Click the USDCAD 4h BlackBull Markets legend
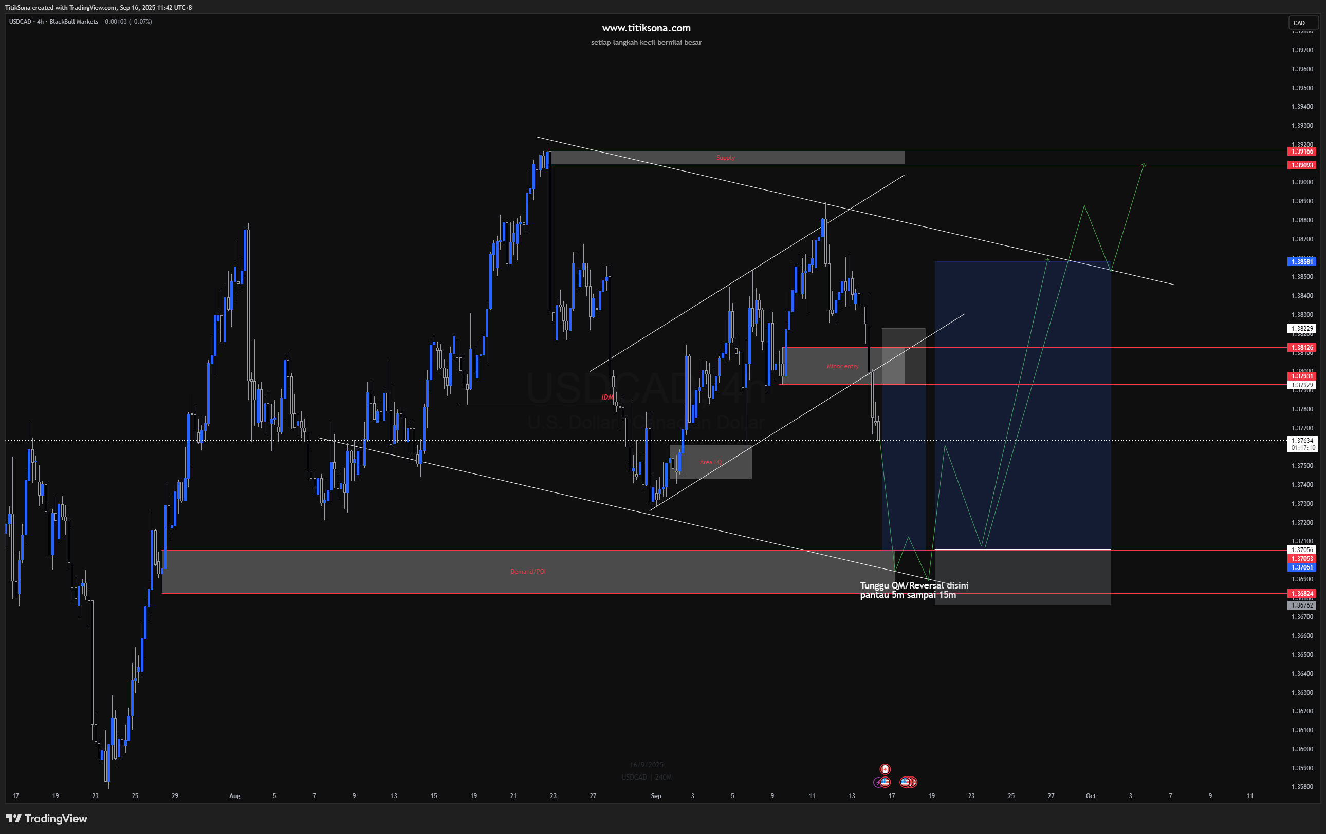 [x=53, y=22]
